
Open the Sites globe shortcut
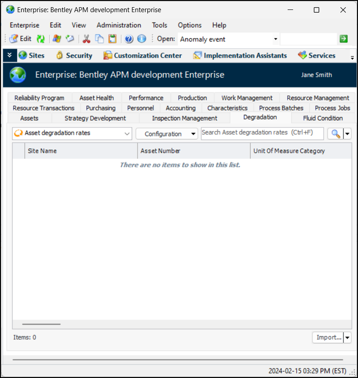coord(32,55)
